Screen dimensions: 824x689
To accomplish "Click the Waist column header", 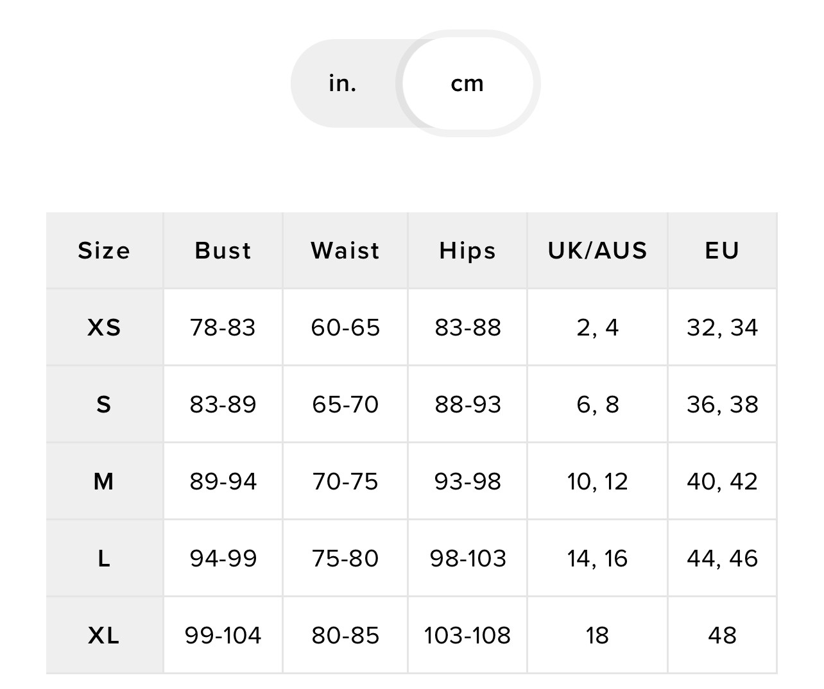I will [x=345, y=250].
